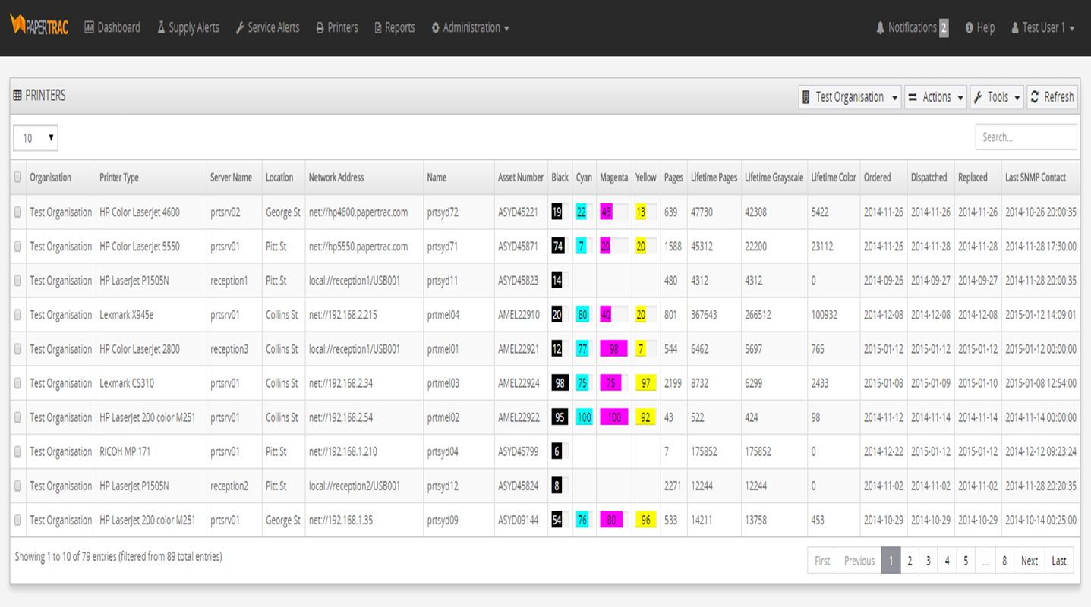
Task: Toggle the select-all checkbox in table header
Action: [x=18, y=178]
